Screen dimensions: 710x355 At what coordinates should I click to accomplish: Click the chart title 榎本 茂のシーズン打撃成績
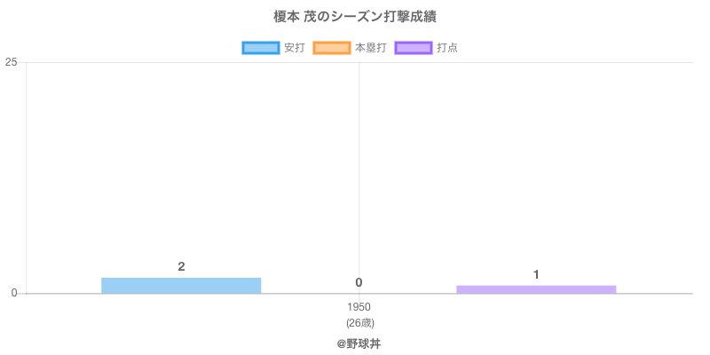pyautogui.click(x=355, y=17)
